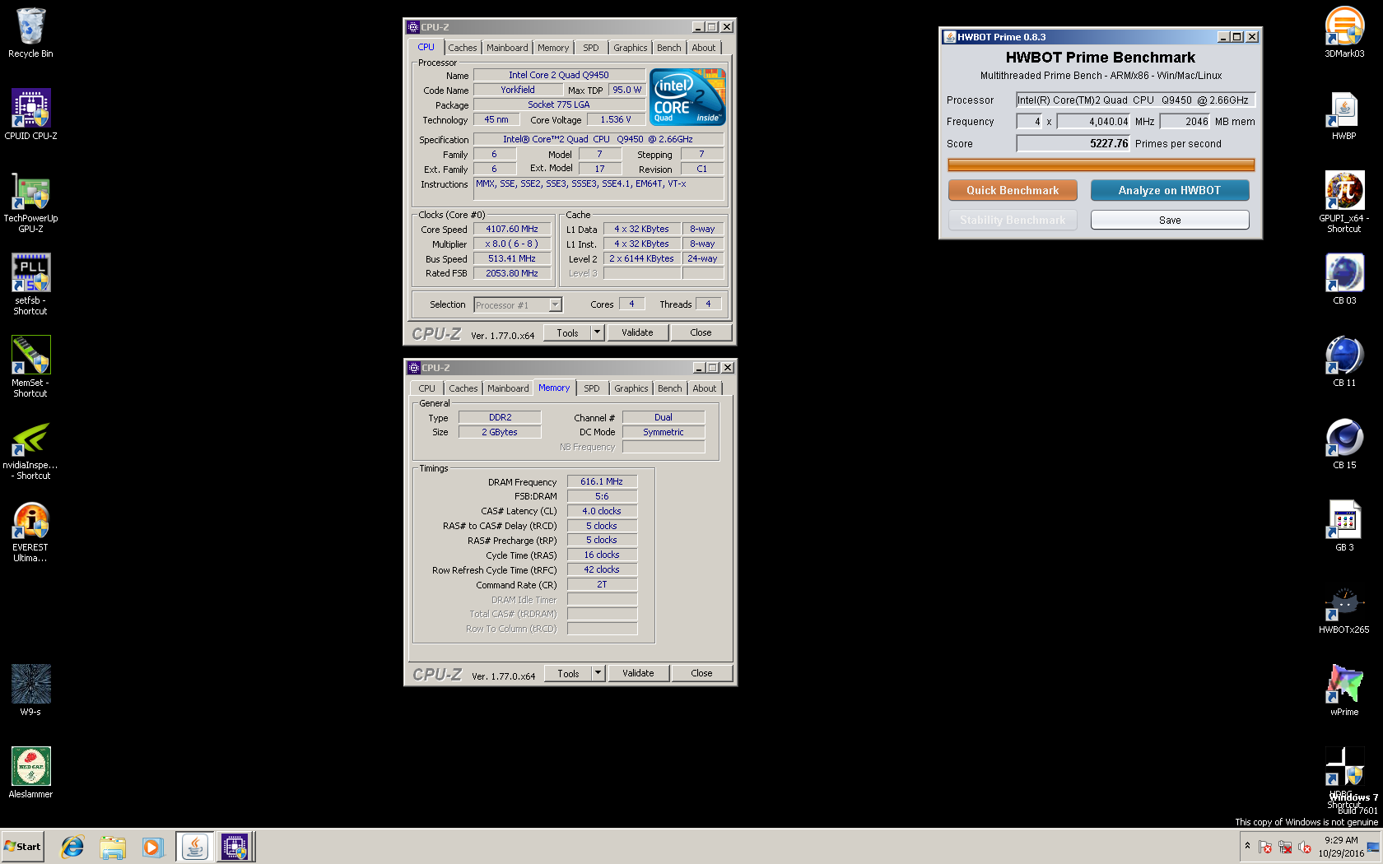Launch wPrime desktop shortcut
Image resolution: width=1383 pixels, height=864 pixels.
click(1344, 691)
